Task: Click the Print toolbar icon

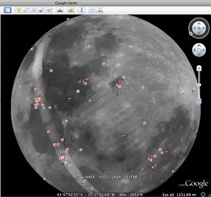Action: tap(100, 10)
